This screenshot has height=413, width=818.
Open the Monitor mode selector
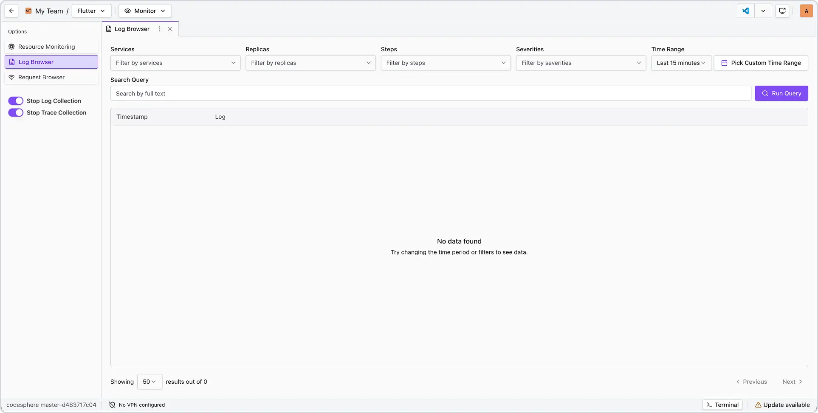click(x=145, y=11)
